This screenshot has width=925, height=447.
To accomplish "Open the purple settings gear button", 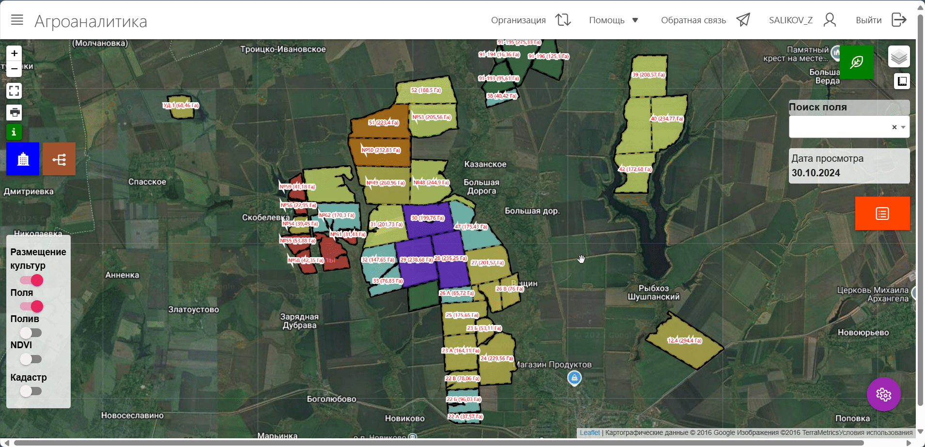I will tap(883, 394).
